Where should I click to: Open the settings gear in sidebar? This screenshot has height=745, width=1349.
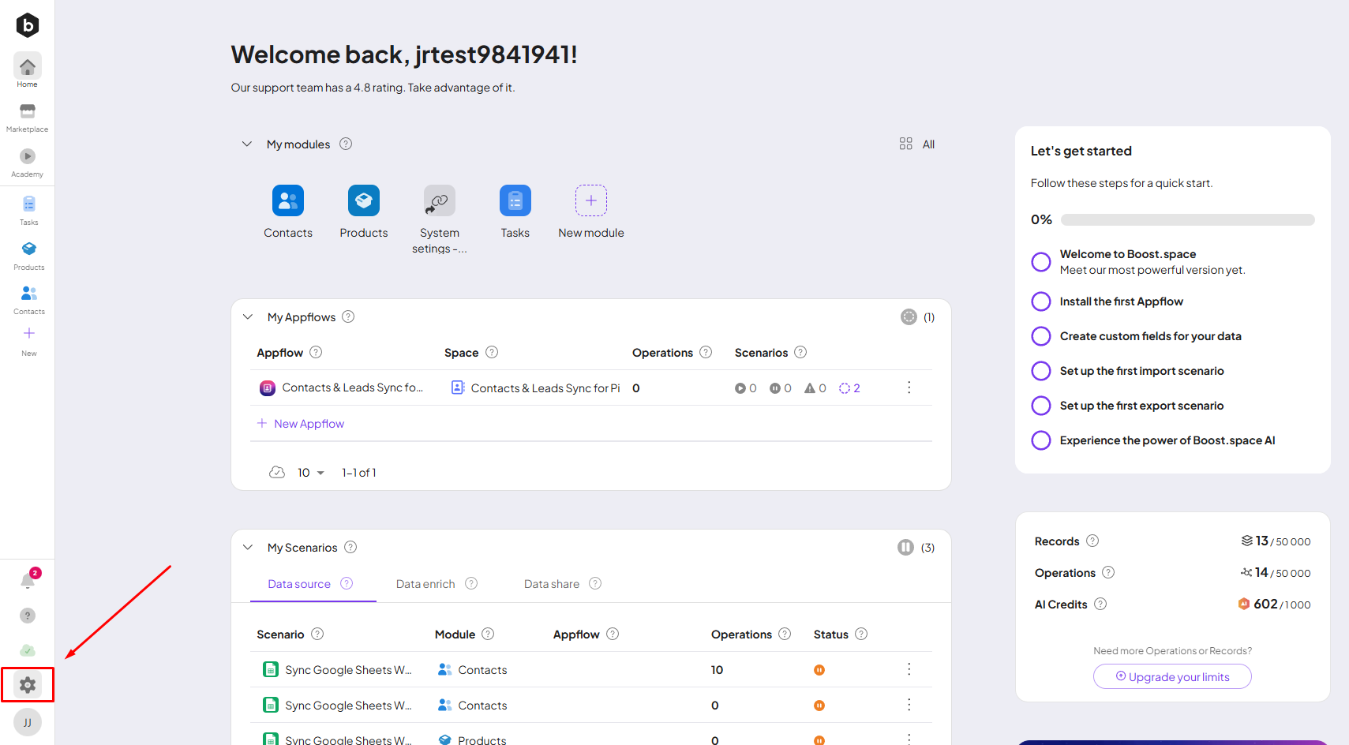28,685
